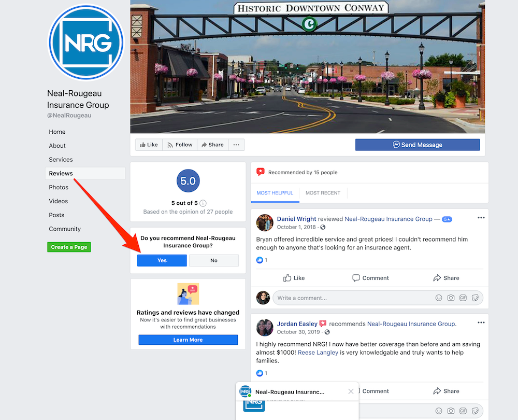The width and height of the screenshot is (518, 420).
Task: Insert an emoji in Daniel's review comment
Action: 439,298
